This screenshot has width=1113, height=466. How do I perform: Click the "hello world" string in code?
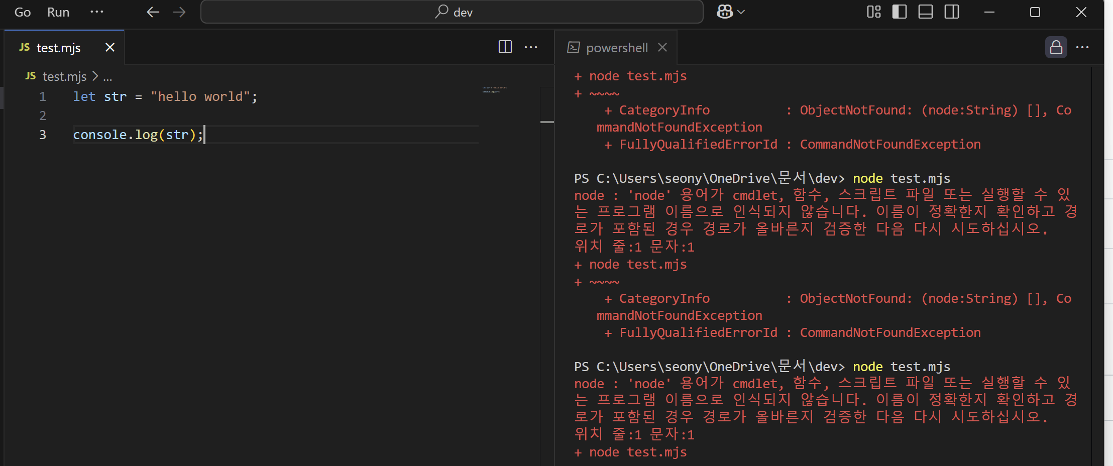pyautogui.click(x=200, y=96)
